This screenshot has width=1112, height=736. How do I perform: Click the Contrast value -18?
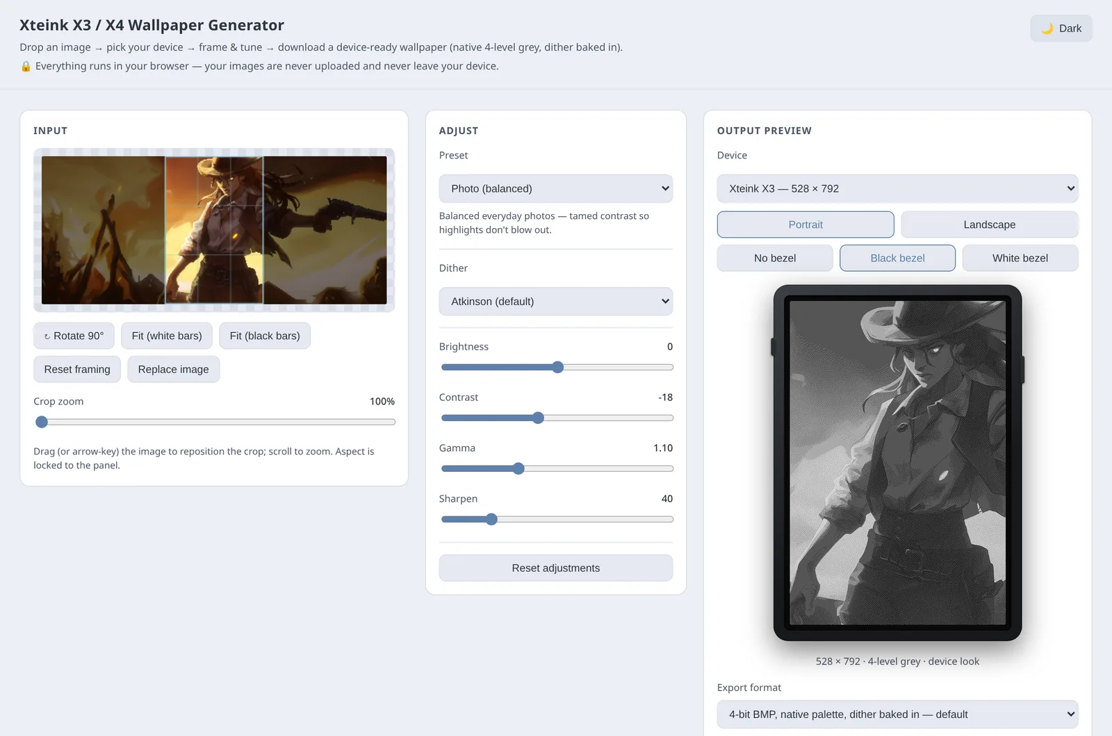tap(665, 398)
